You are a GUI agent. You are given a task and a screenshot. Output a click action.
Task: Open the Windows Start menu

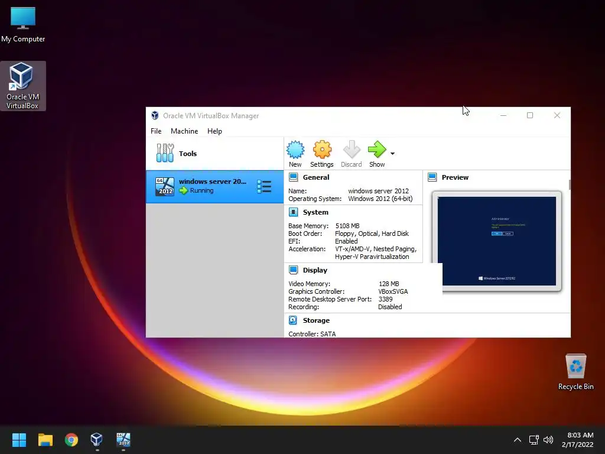point(19,440)
